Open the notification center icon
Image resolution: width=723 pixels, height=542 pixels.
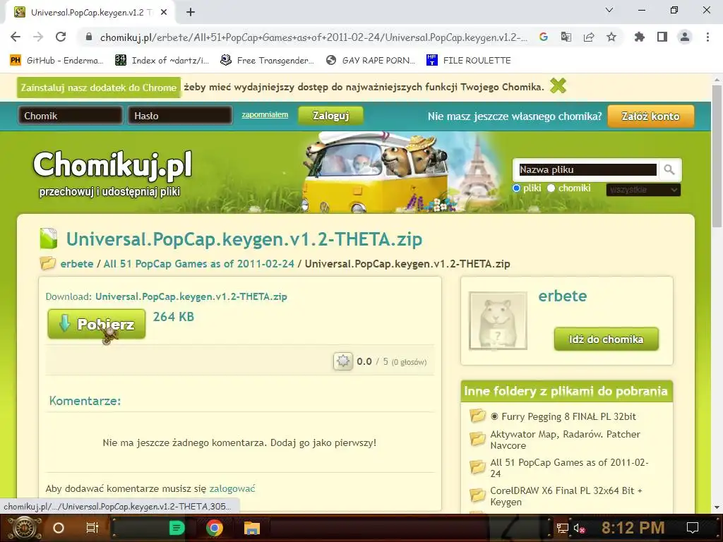(x=693, y=528)
